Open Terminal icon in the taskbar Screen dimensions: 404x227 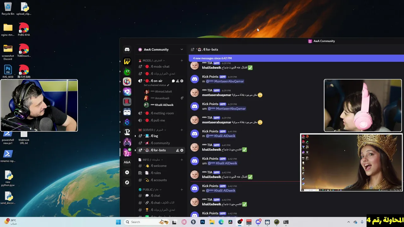click(286, 222)
